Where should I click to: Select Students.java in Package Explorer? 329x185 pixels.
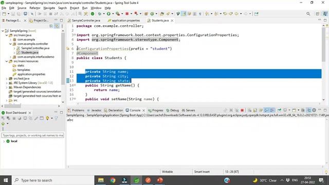[30, 52]
